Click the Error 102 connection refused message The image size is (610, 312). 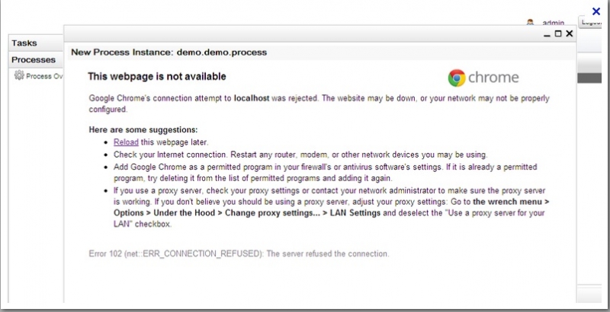click(x=239, y=253)
